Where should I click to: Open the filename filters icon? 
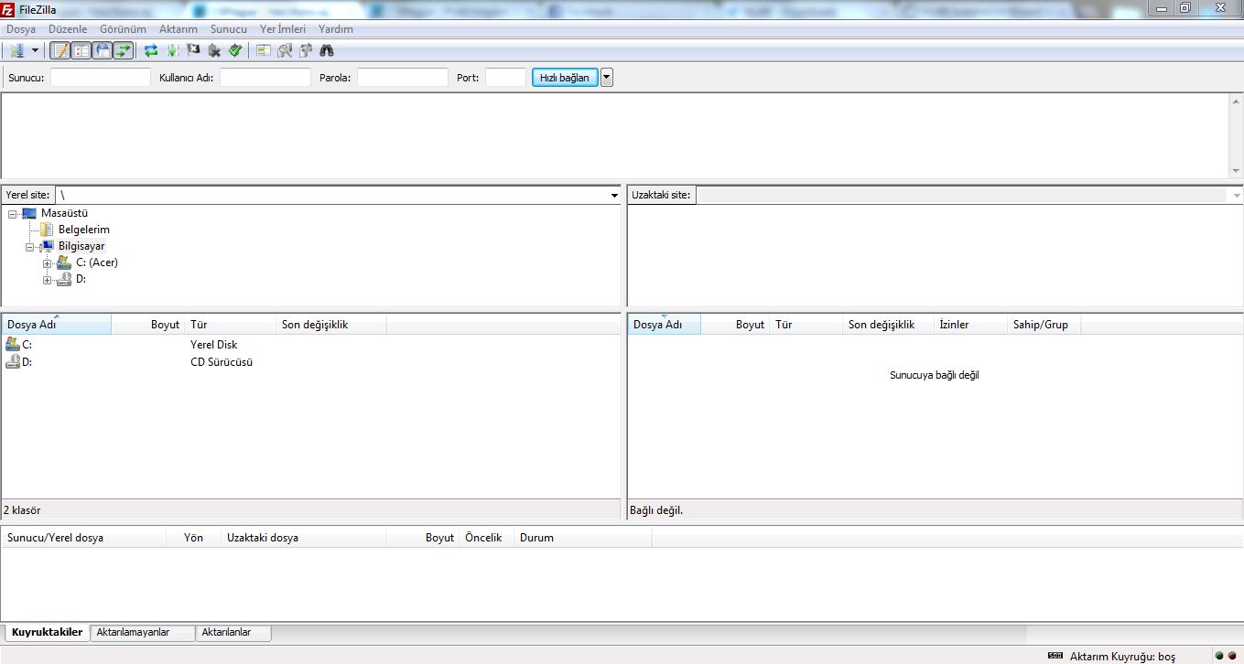(x=264, y=51)
